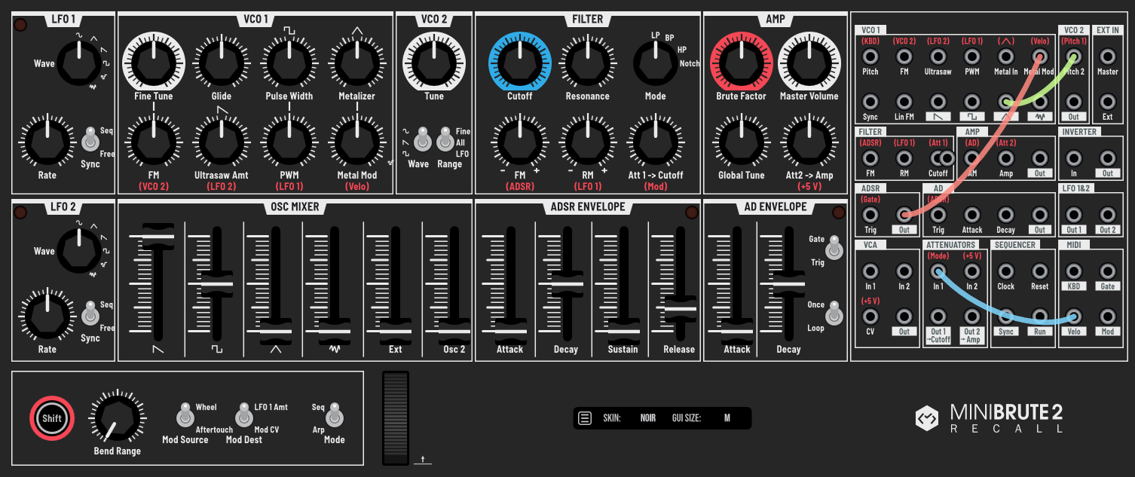Click the Attenuators In 2 jack

point(971,271)
